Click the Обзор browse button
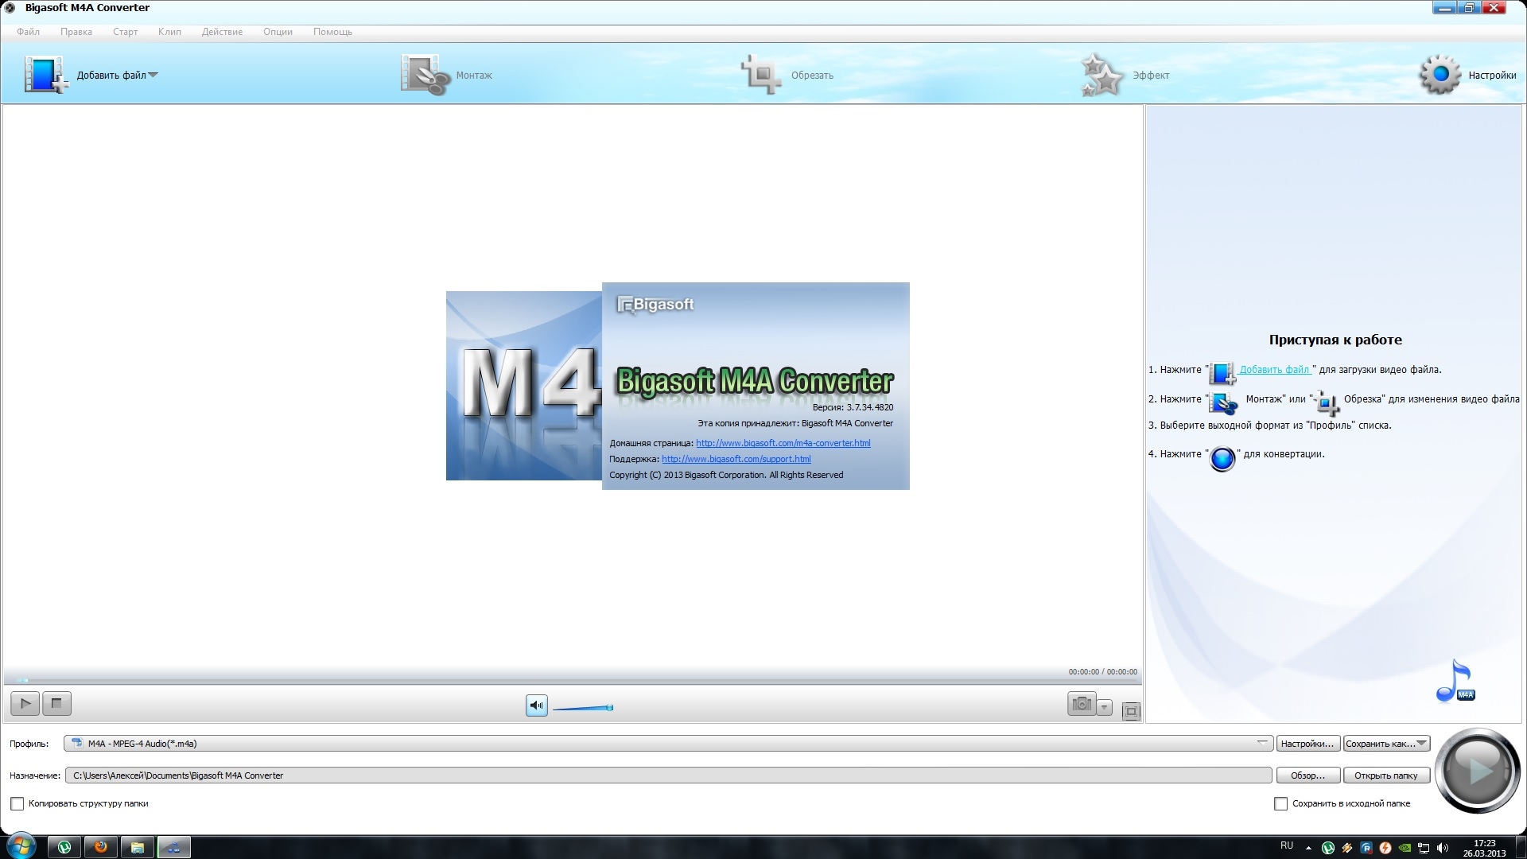Image resolution: width=1527 pixels, height=859 pixels. point(1307,775)
